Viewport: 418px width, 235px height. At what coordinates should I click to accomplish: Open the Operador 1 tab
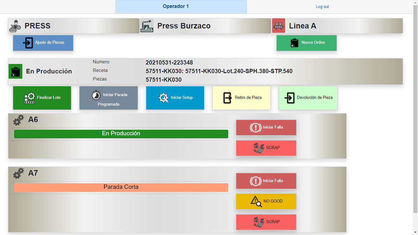coord(181,7)
